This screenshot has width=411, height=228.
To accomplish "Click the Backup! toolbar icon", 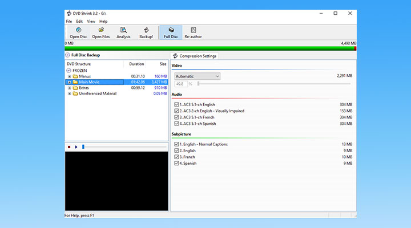I will [146, 32].
